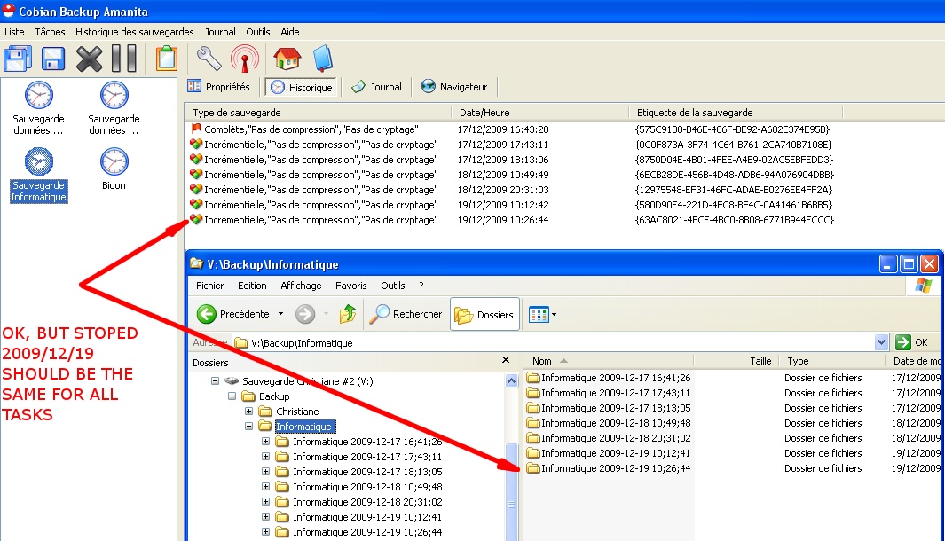The height and width of the screenshot is (541, 945).
Task: Open the Fichier menu in Explorer
Action: coord(209,286)
